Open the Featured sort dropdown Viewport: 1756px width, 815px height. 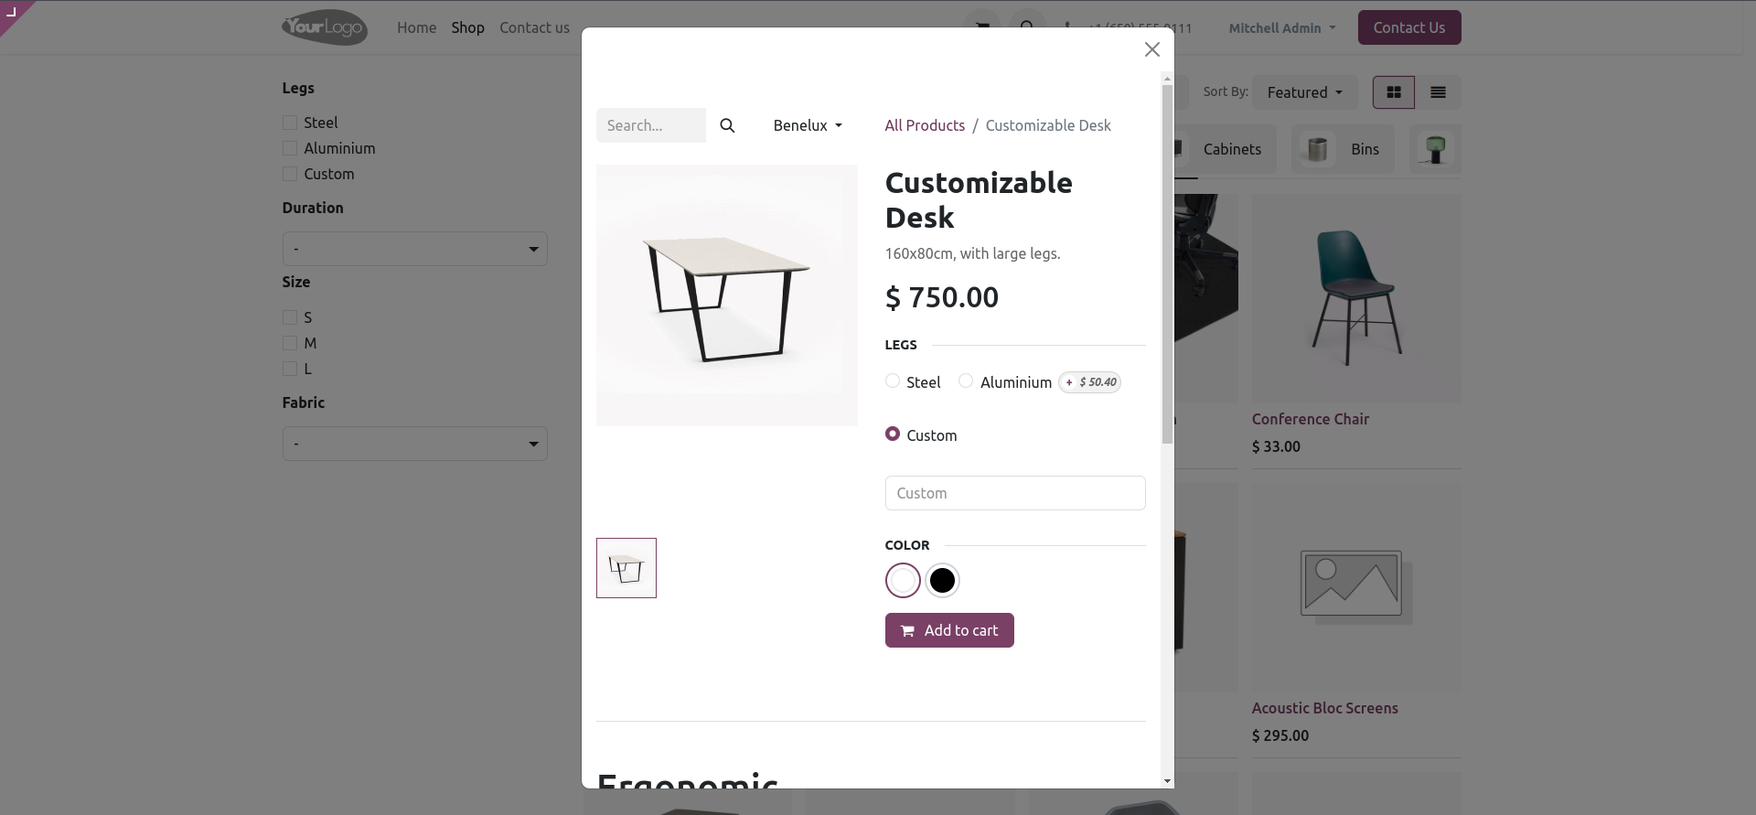click(x=1304, y=92)
